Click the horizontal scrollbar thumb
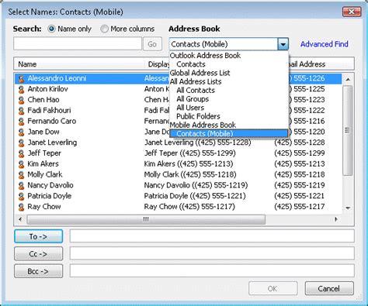The image size is (368, 306). pos(146,219)
